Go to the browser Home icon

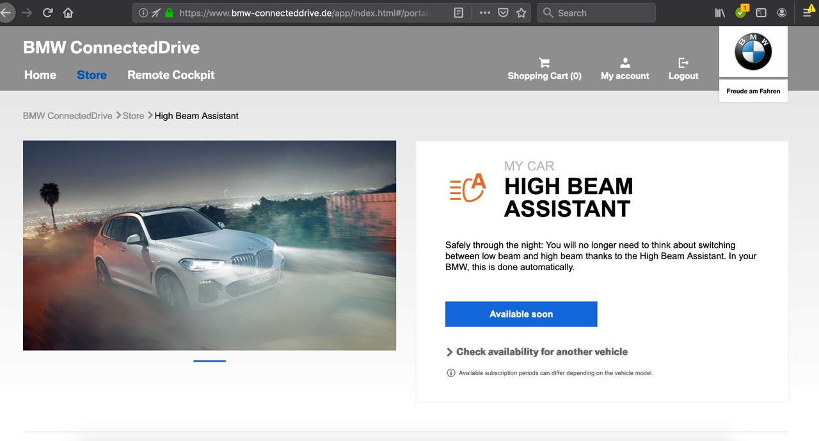point(68,12)
